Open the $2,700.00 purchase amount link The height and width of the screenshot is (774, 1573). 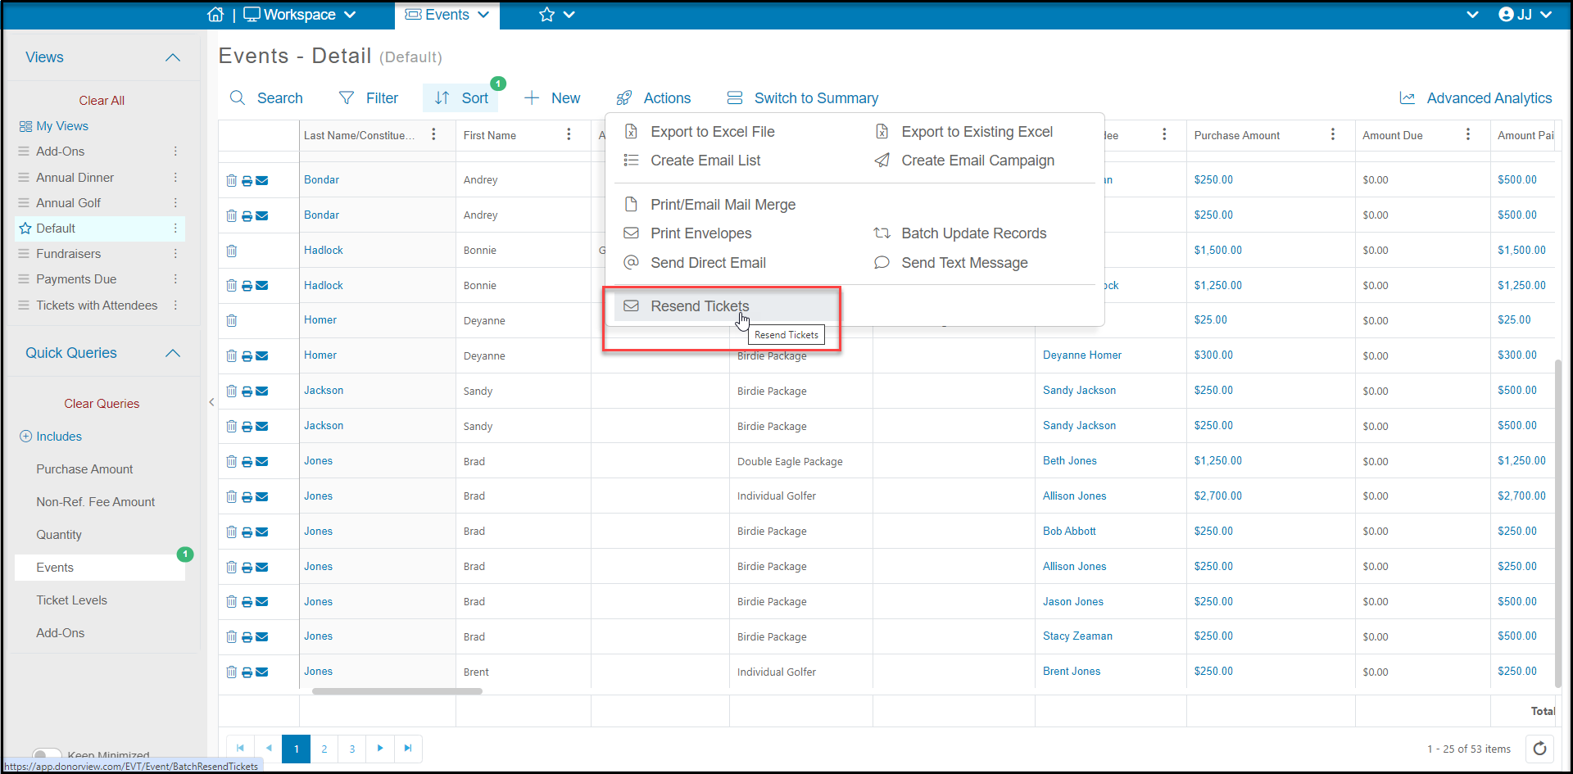click(1218, 496)
